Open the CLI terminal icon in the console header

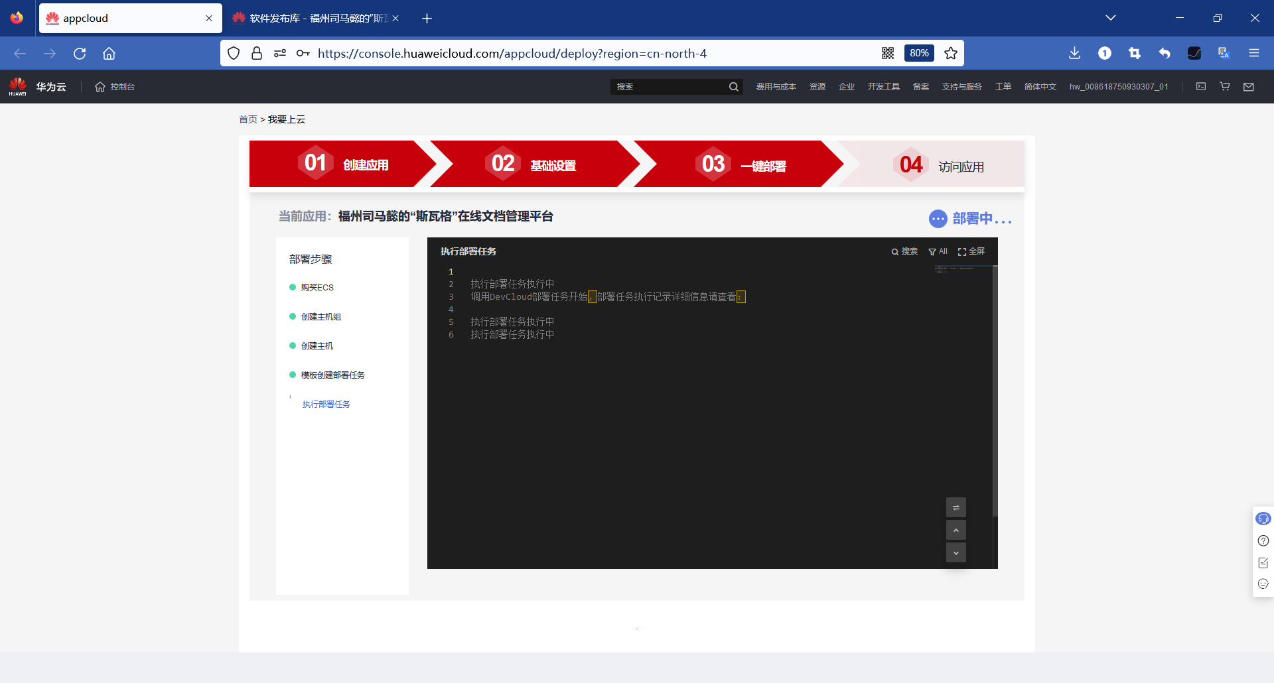[x=1201, y=86]
